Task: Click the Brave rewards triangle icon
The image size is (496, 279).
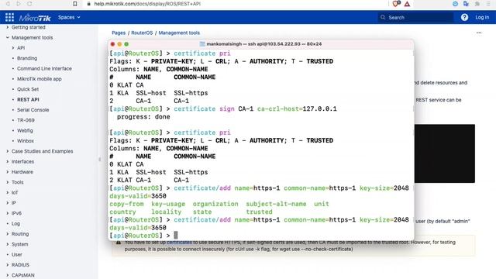Action: point(407,4)
